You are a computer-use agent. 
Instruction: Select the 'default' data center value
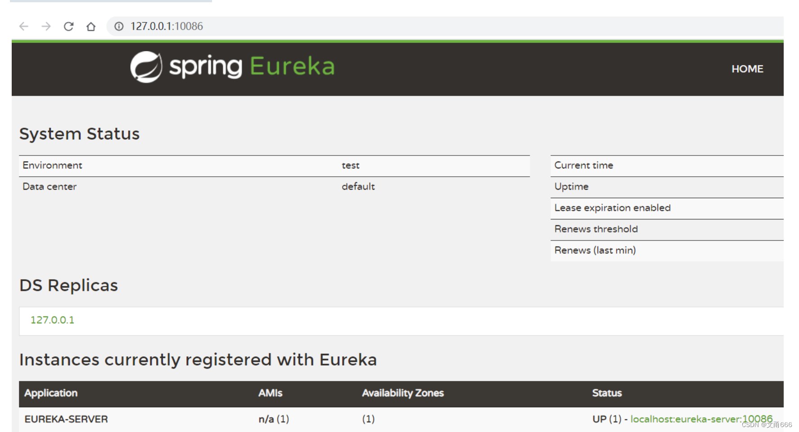point(358,187)
